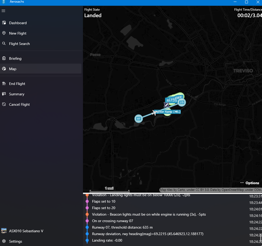This screenshot has width=262, height=246.
Task: Click the Fighter Ramp (MIL) label
Action: (168, 111)
